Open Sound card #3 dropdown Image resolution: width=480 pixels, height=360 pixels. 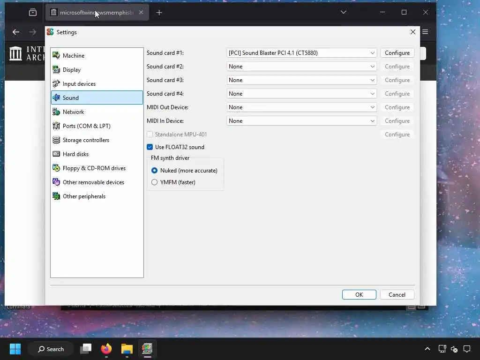(301, 80)
